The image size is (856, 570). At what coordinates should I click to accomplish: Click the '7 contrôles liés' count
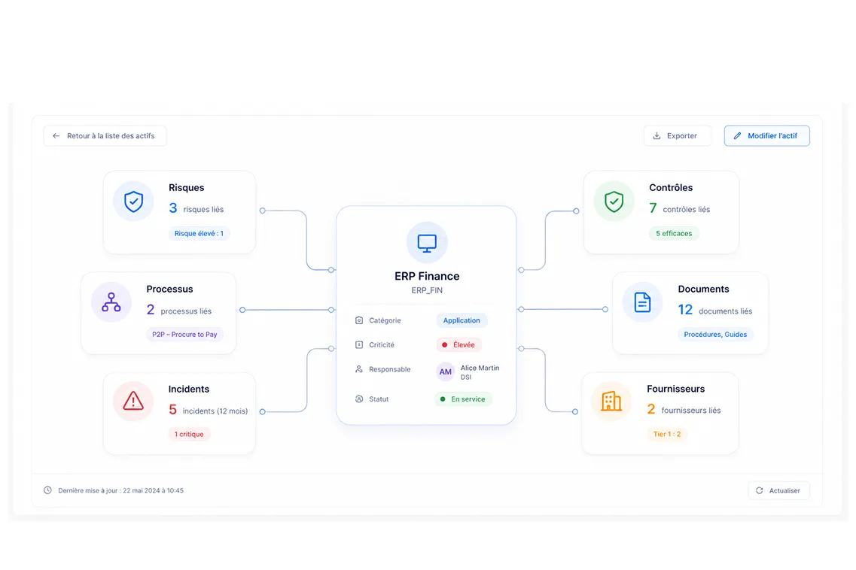click(680, 208)
